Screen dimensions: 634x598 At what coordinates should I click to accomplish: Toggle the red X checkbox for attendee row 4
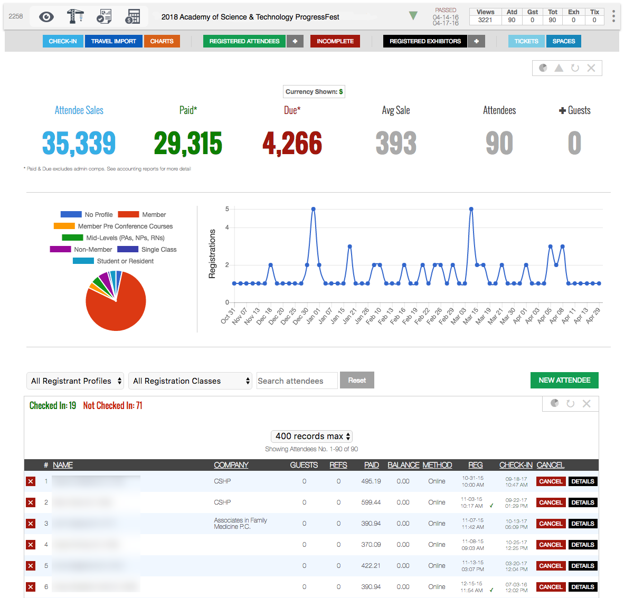coord(31,545)
